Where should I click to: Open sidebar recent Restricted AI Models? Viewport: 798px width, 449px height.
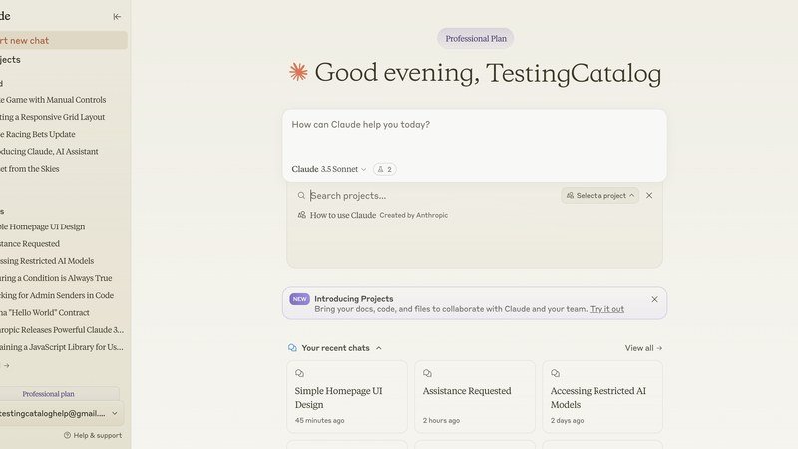click(47, 261)
